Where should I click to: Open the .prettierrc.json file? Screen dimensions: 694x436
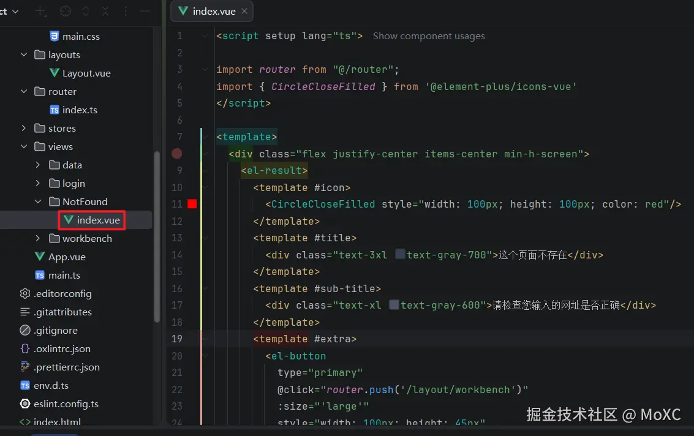pos(67,367)
